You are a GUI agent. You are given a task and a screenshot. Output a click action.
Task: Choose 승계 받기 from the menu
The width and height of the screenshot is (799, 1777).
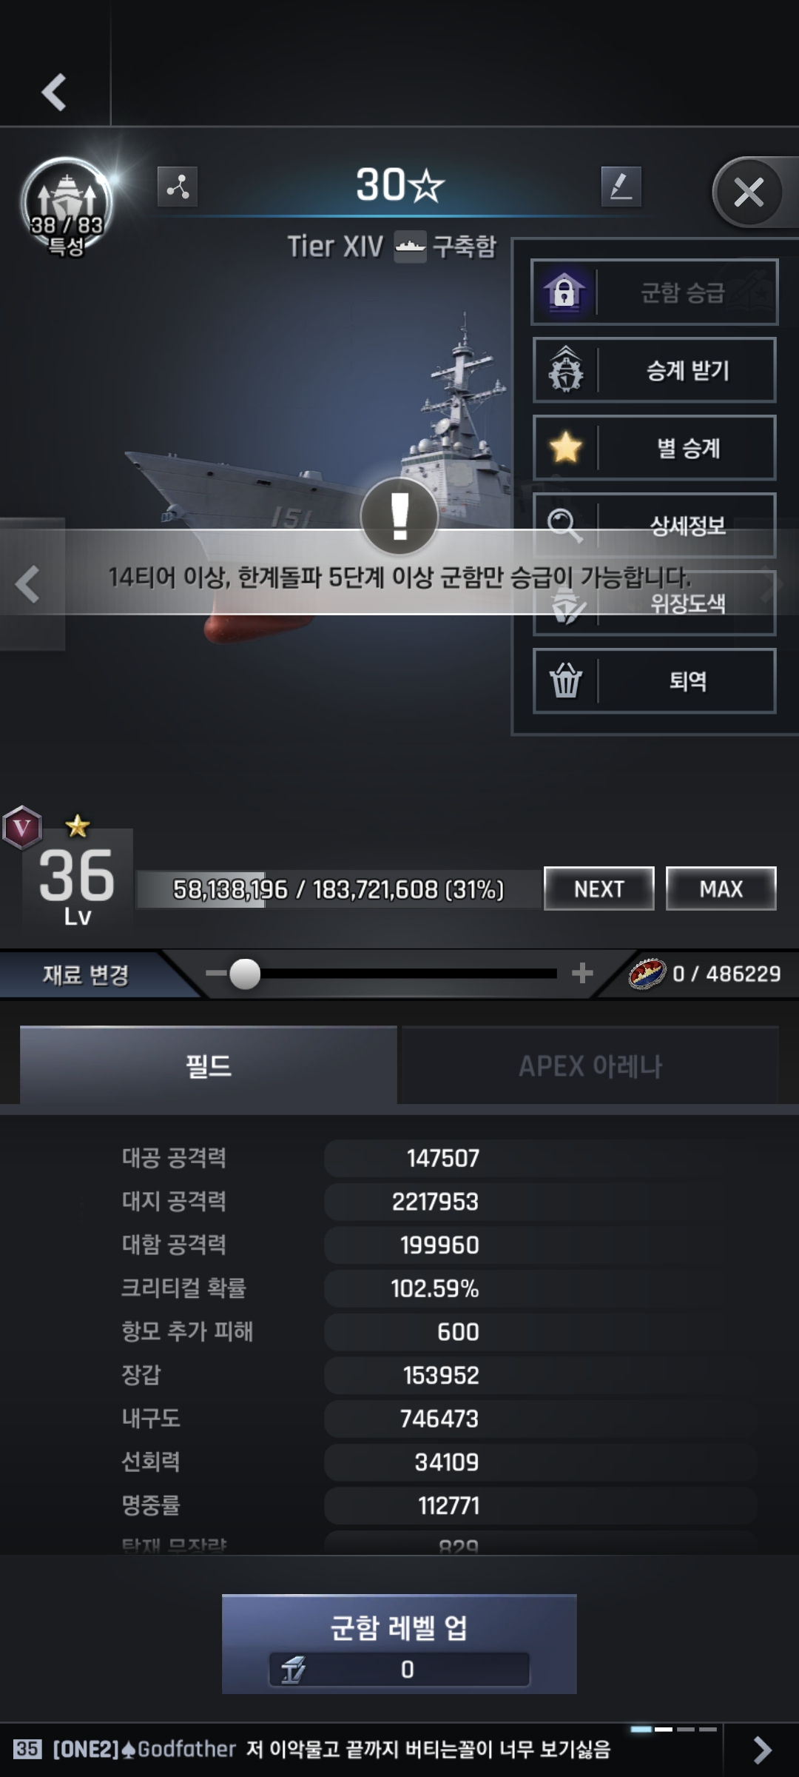pos(654,370)
